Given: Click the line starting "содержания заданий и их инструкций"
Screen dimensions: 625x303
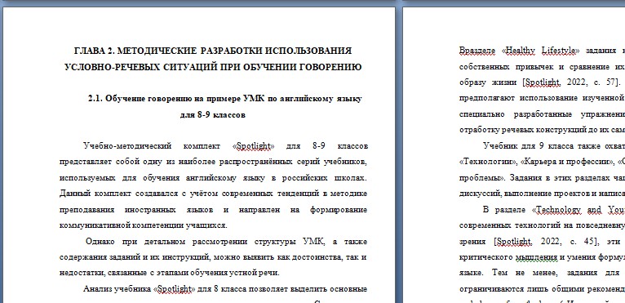Looking at the screenshot, I should pos(213,257).
